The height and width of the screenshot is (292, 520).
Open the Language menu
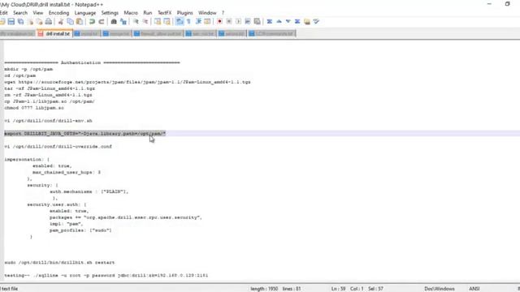click(84, 13)
